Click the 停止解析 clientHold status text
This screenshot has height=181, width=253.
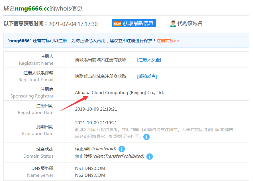[95, 149]
